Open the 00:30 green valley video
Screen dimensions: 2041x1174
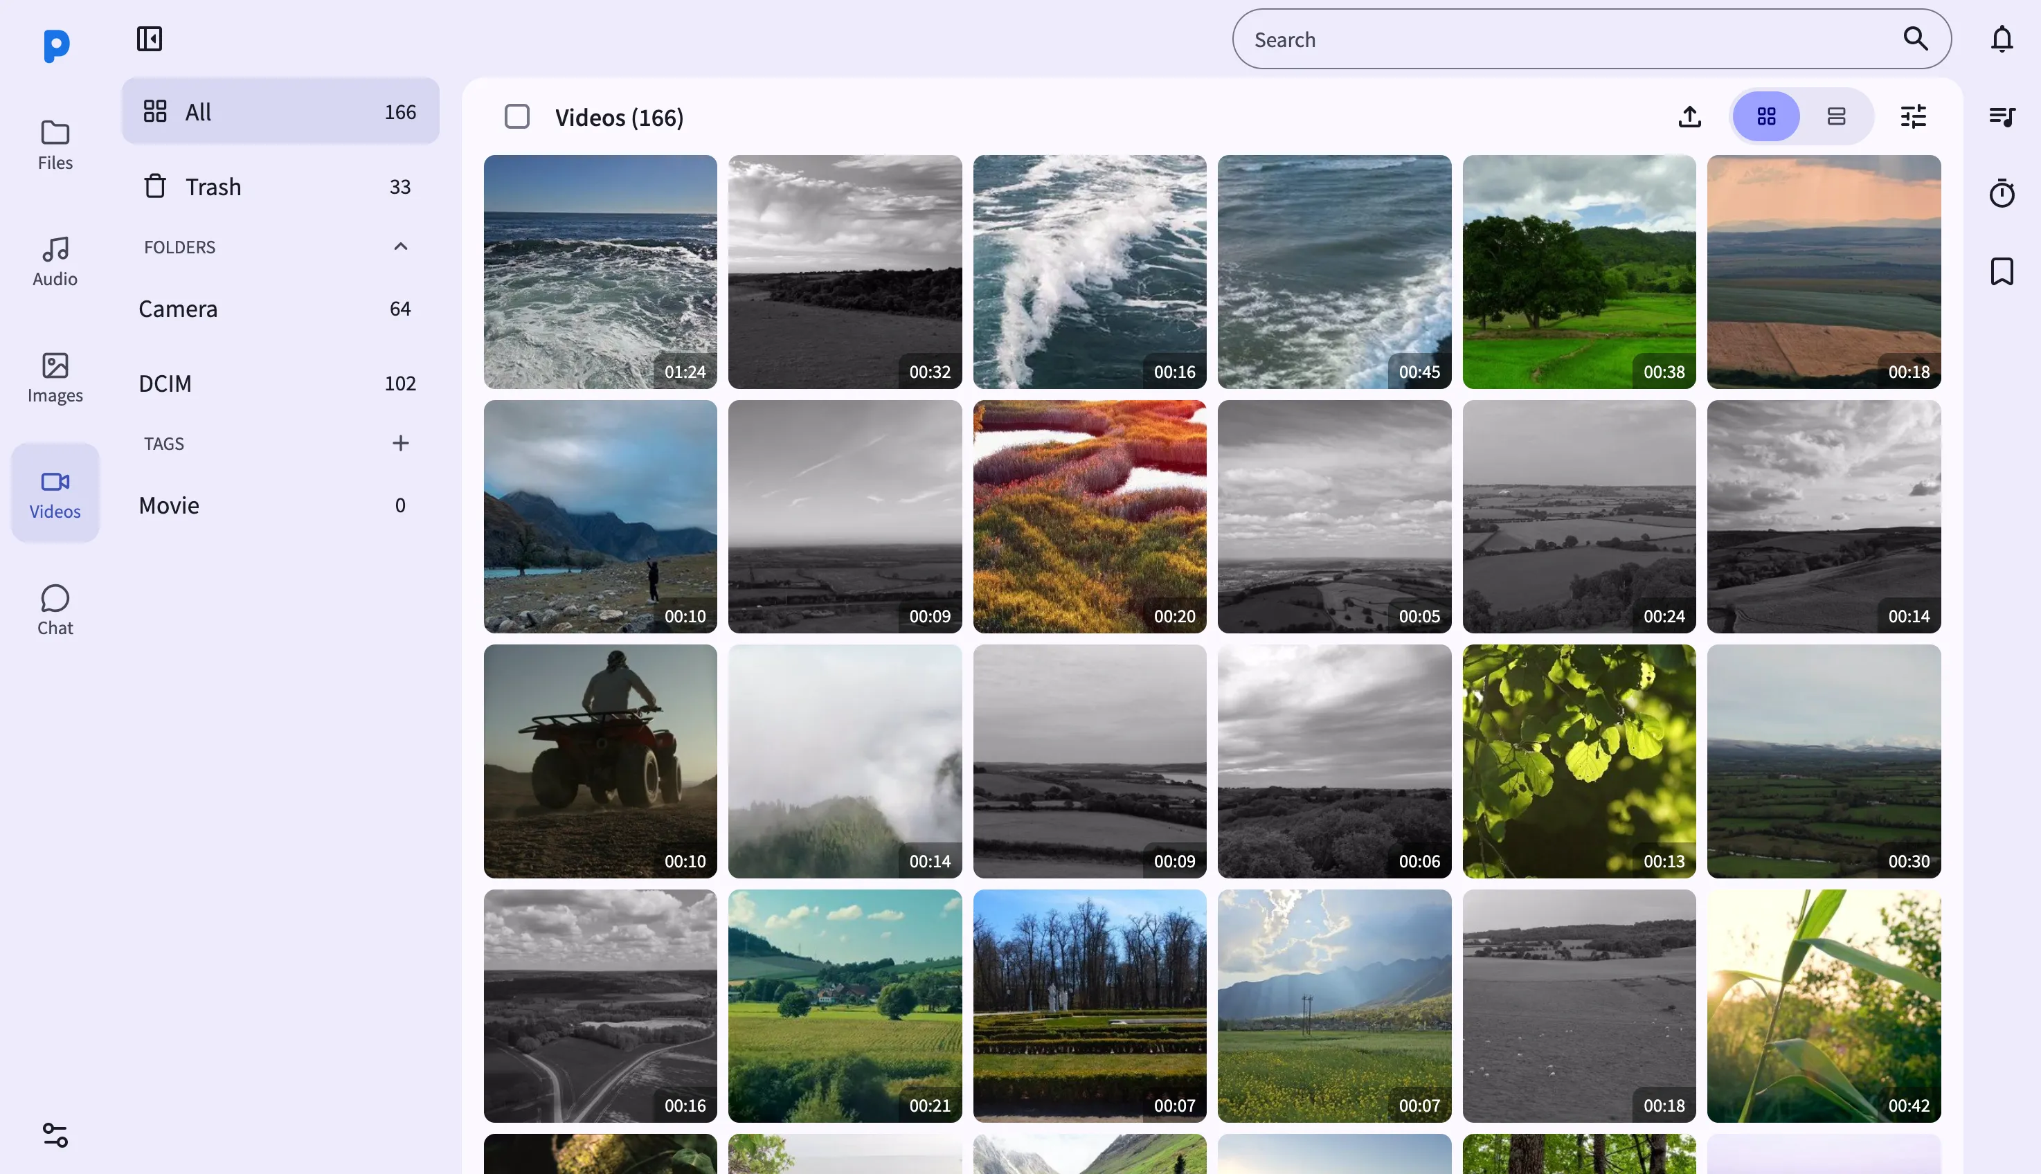(1824, 761)
